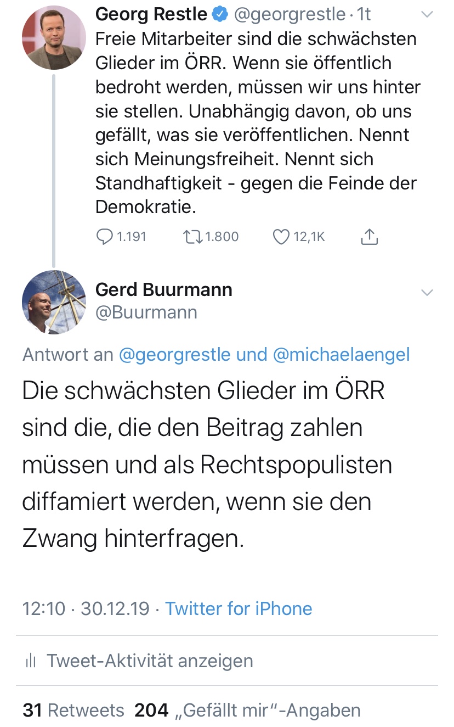Open the tweet activity bar chart icon
Image resolution: width=454 pixels, height=727 pixels.
[x=31, y=661]
